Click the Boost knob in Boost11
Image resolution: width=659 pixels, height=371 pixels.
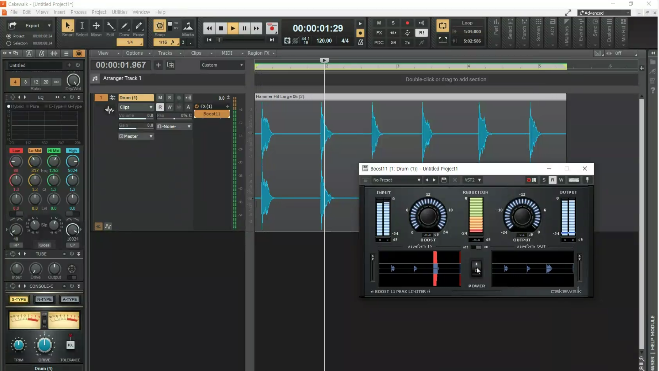point(428,216)
